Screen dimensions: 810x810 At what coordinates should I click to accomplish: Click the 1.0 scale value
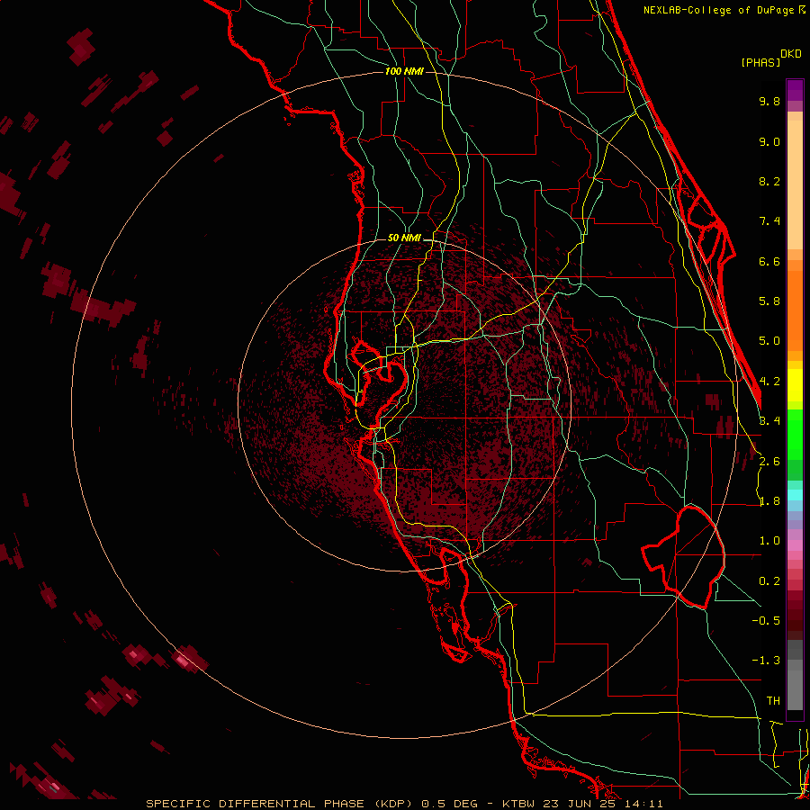(769, 541)
